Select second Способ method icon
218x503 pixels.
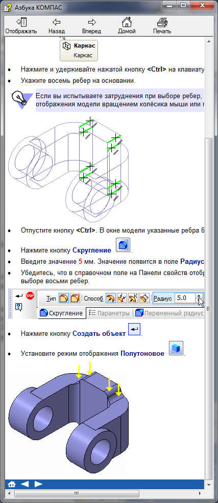[122, 299]
